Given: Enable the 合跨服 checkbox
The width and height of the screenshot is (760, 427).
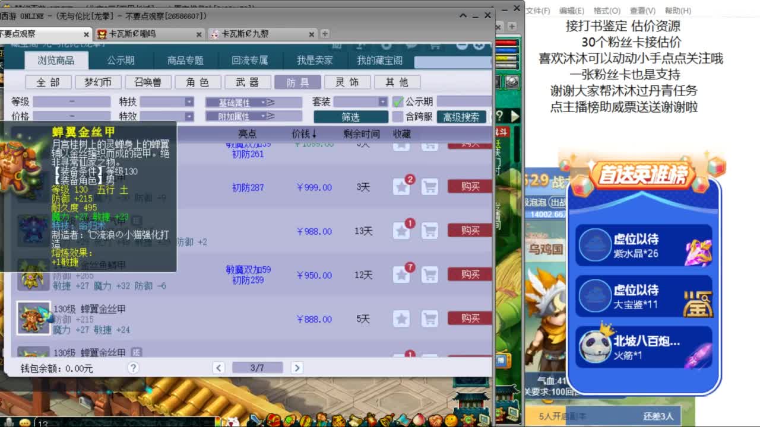Looking at the screenshot, I should point(399,117).
